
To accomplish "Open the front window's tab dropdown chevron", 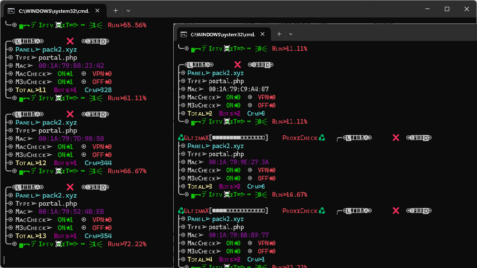I will (291, 34).
